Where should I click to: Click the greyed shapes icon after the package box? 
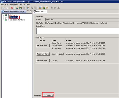(52, 8)
